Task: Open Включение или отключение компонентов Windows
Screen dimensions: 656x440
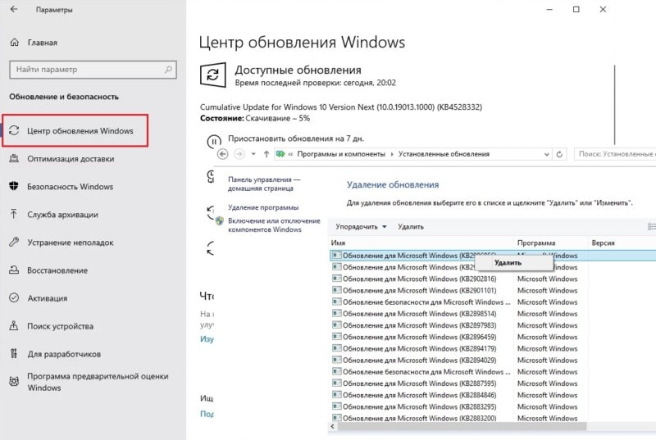Action: 274,225
